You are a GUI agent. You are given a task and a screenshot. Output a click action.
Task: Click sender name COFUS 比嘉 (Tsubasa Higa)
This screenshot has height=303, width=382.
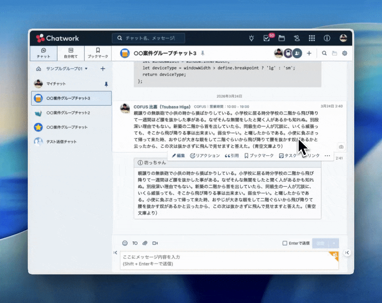[x=162, y=107]
